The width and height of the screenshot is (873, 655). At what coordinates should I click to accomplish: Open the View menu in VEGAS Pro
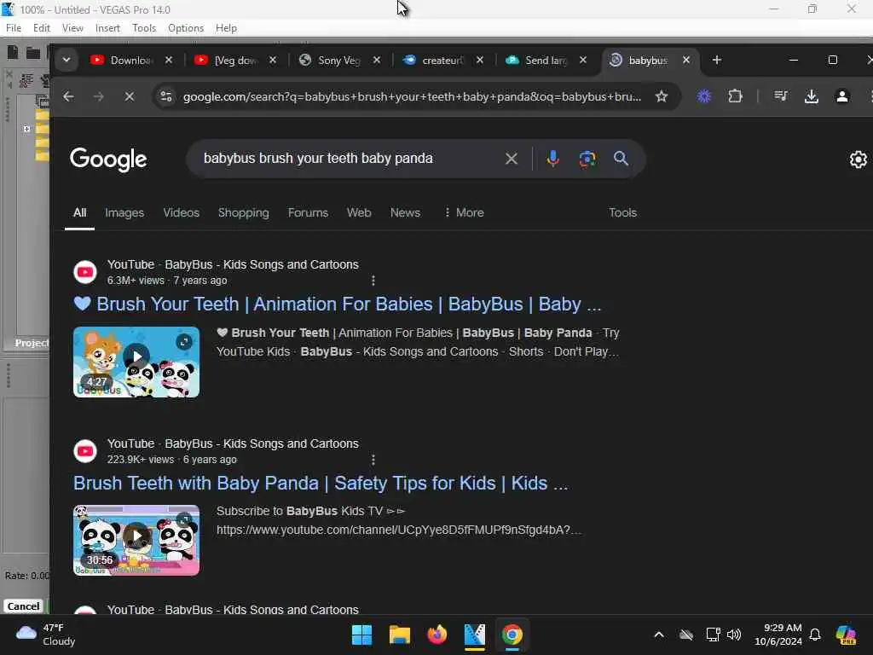(x=72, y=28)
